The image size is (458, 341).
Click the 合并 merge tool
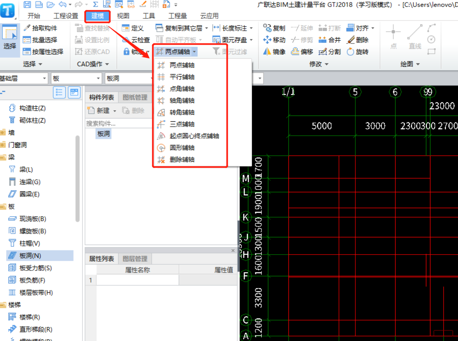[330, 40]
